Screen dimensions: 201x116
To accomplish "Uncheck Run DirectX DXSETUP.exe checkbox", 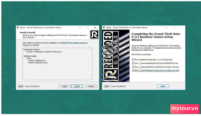I will (133, 63).
